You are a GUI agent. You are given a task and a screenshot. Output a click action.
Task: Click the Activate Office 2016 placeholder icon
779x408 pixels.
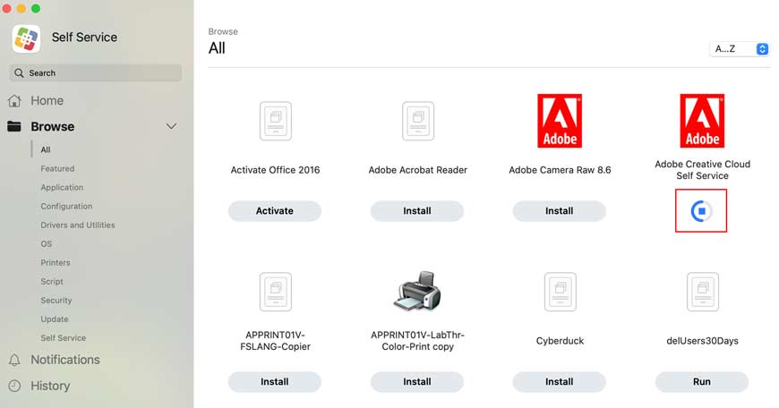[275, 121]
